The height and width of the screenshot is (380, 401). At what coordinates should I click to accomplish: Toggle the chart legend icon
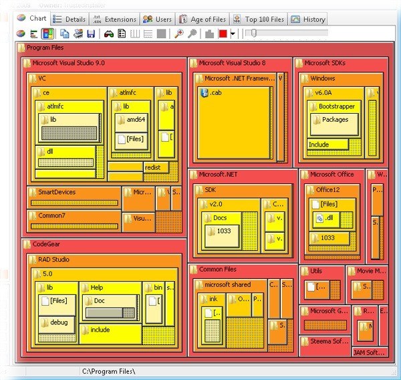122,33
